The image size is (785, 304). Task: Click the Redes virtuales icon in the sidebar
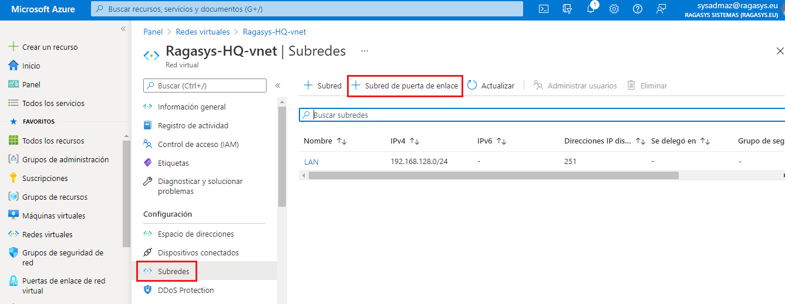[x=14, y=234]
